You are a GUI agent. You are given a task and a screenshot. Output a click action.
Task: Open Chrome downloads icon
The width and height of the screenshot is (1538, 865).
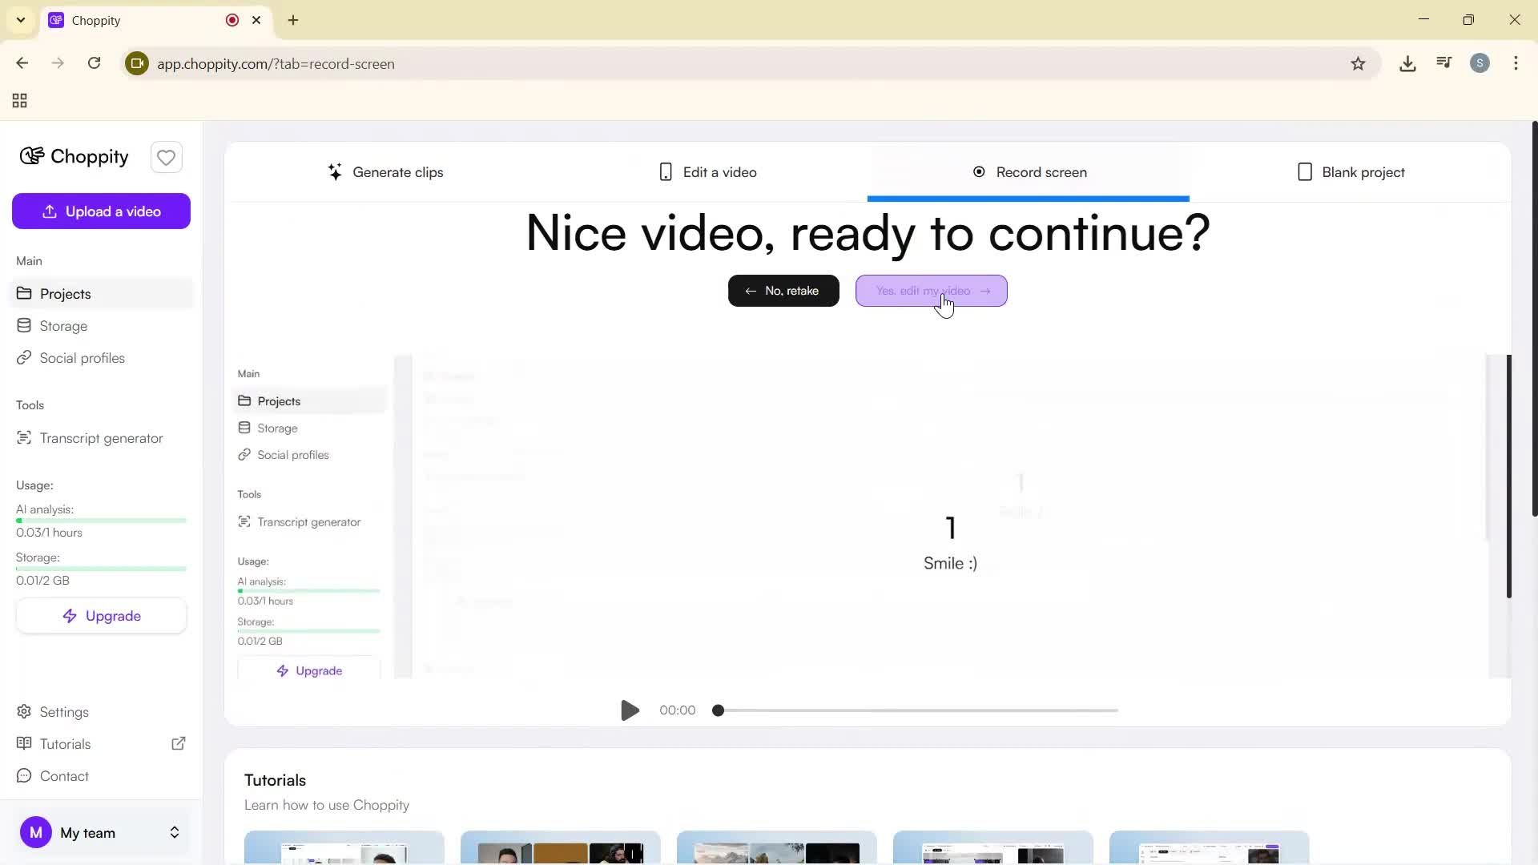click(x=1407, y=63)
